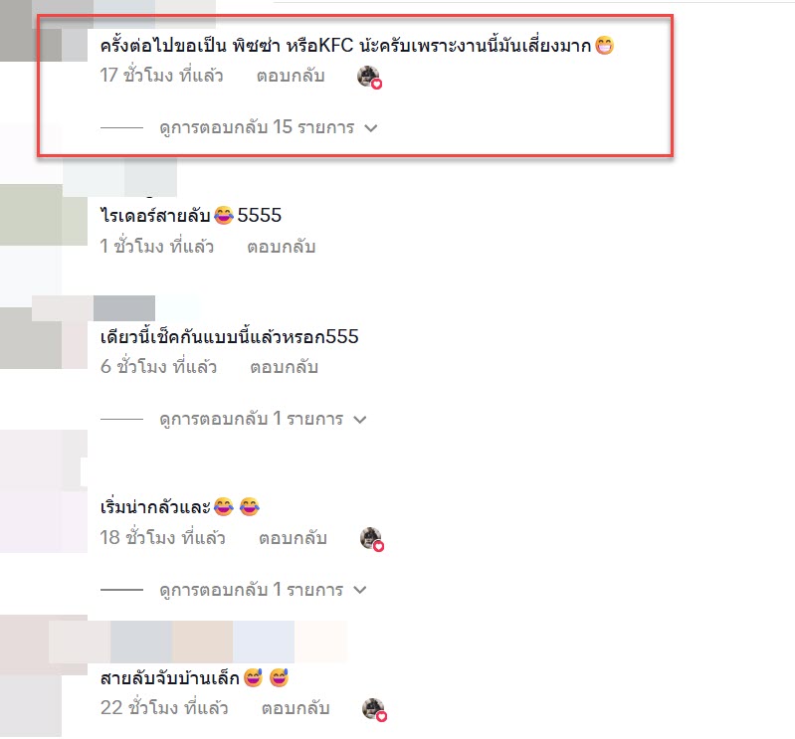The width and height of the screenshot is (795, 739).
Task: Reply to the 'สายลับจับบ้านเล็ก' comment
Action: pos(296,708)
